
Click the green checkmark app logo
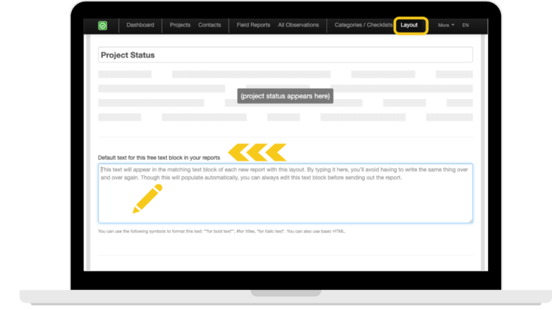103,25
